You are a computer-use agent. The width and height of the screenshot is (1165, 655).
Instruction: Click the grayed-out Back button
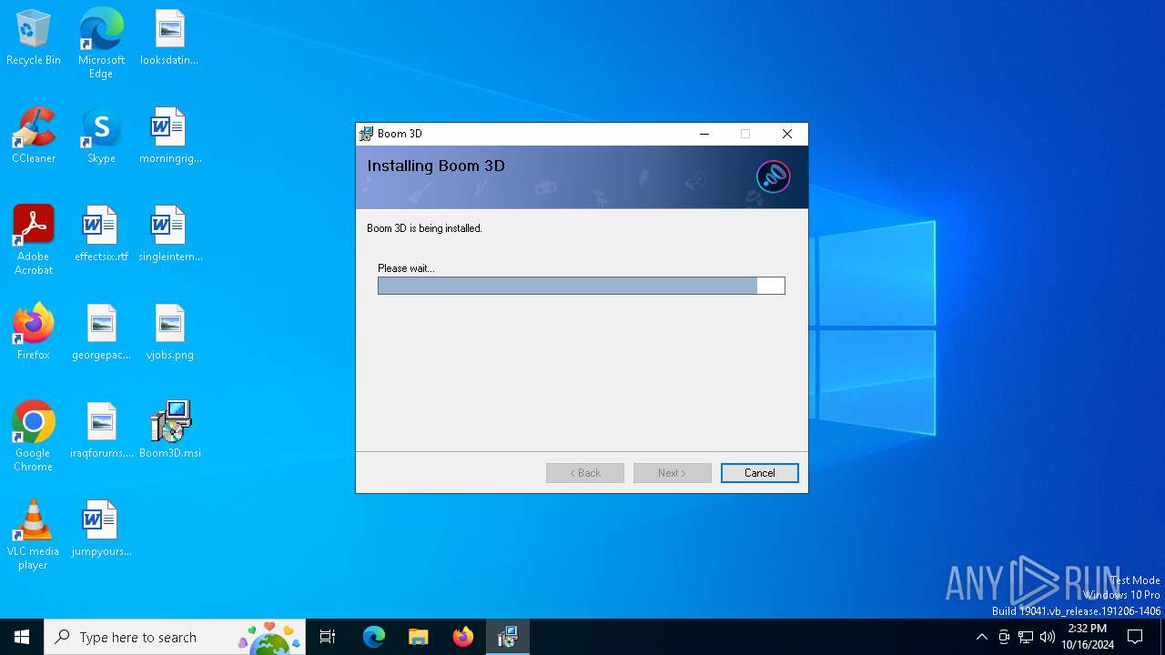click(585, 473)
